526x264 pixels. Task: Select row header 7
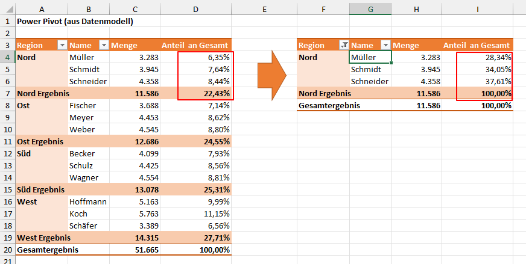point(8,93)
